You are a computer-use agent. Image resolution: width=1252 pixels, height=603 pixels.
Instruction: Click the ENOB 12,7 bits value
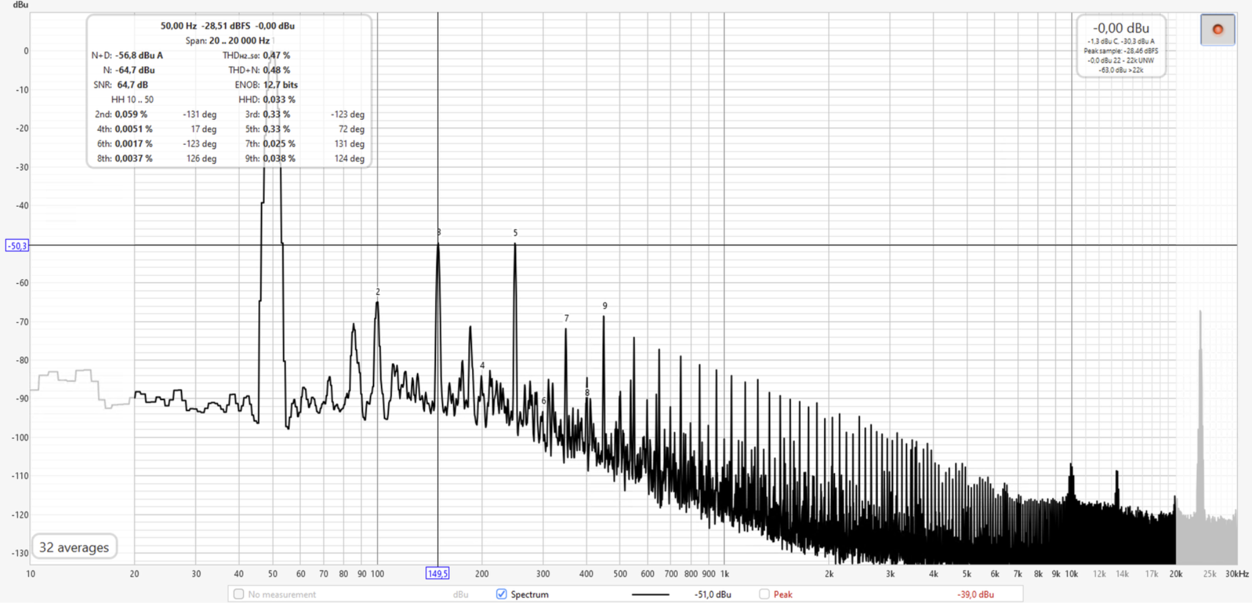[281, 84]
